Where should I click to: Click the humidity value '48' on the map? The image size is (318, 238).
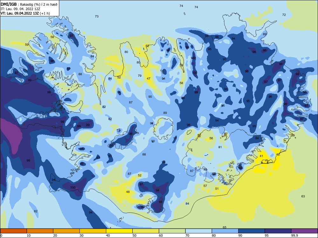(x=128, y=192)
